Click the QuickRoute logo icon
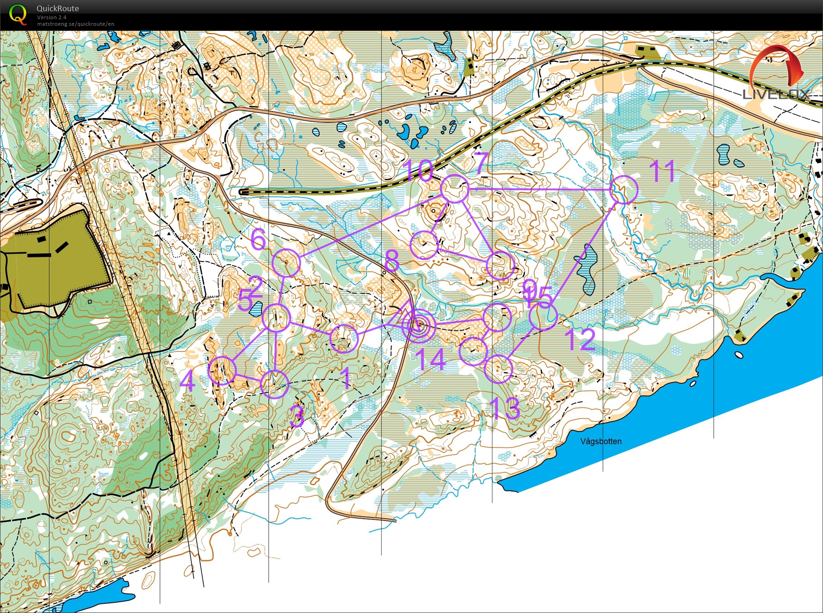The image size is (823, 613). 18,14
